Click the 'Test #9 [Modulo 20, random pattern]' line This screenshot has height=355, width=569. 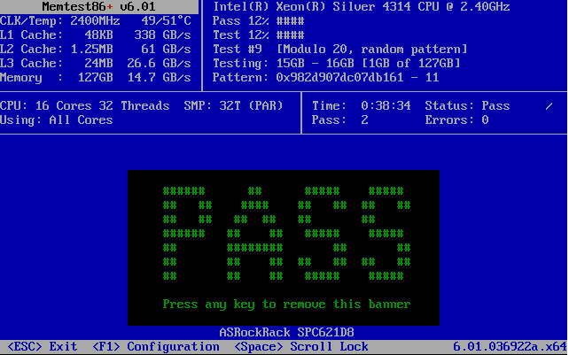(x=340, y=50)
